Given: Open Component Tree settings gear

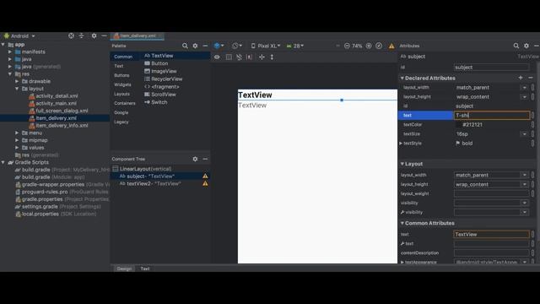Looking at the screenshot, I should (x=195, y=159).
